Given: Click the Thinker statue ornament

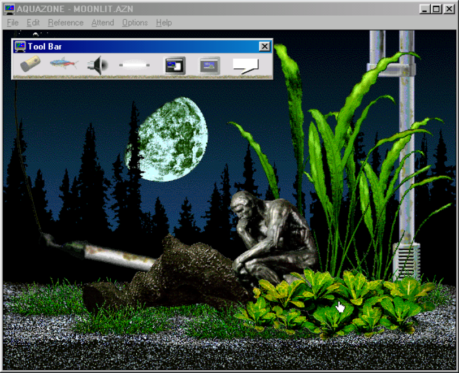Looking at the screenshot, I should pyautogui.click(x=272, y=237).
